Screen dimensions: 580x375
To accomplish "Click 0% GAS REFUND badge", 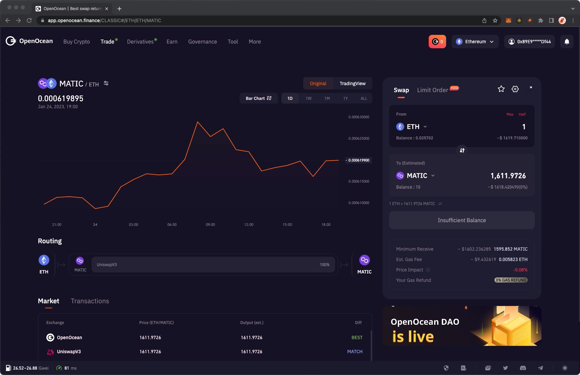I will click(x=511, y=280).
